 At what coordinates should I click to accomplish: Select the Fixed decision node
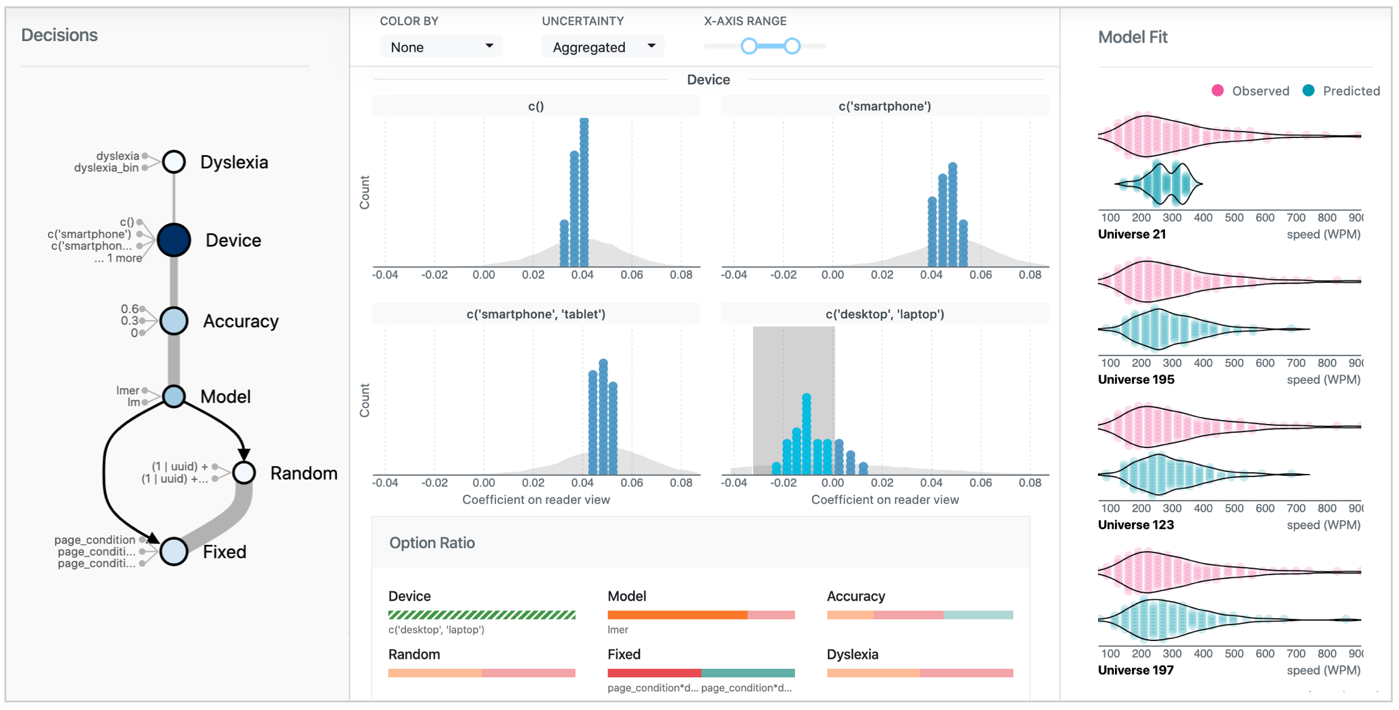coord(173,552)
